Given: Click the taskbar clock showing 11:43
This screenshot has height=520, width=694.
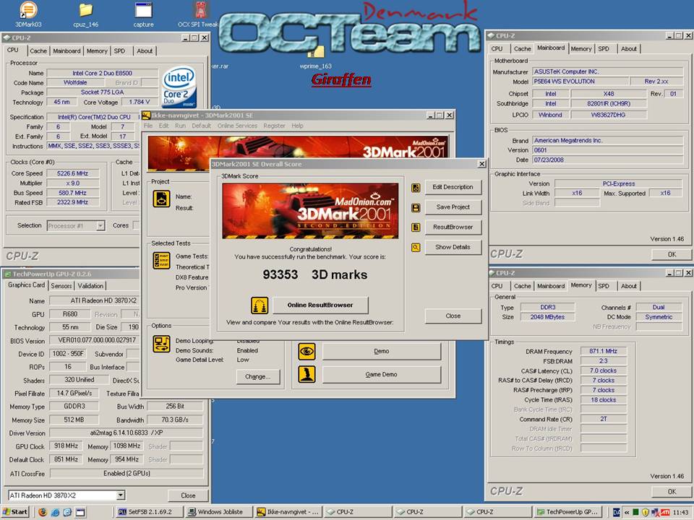Looking at the screenshot, I should coord(680,512).
